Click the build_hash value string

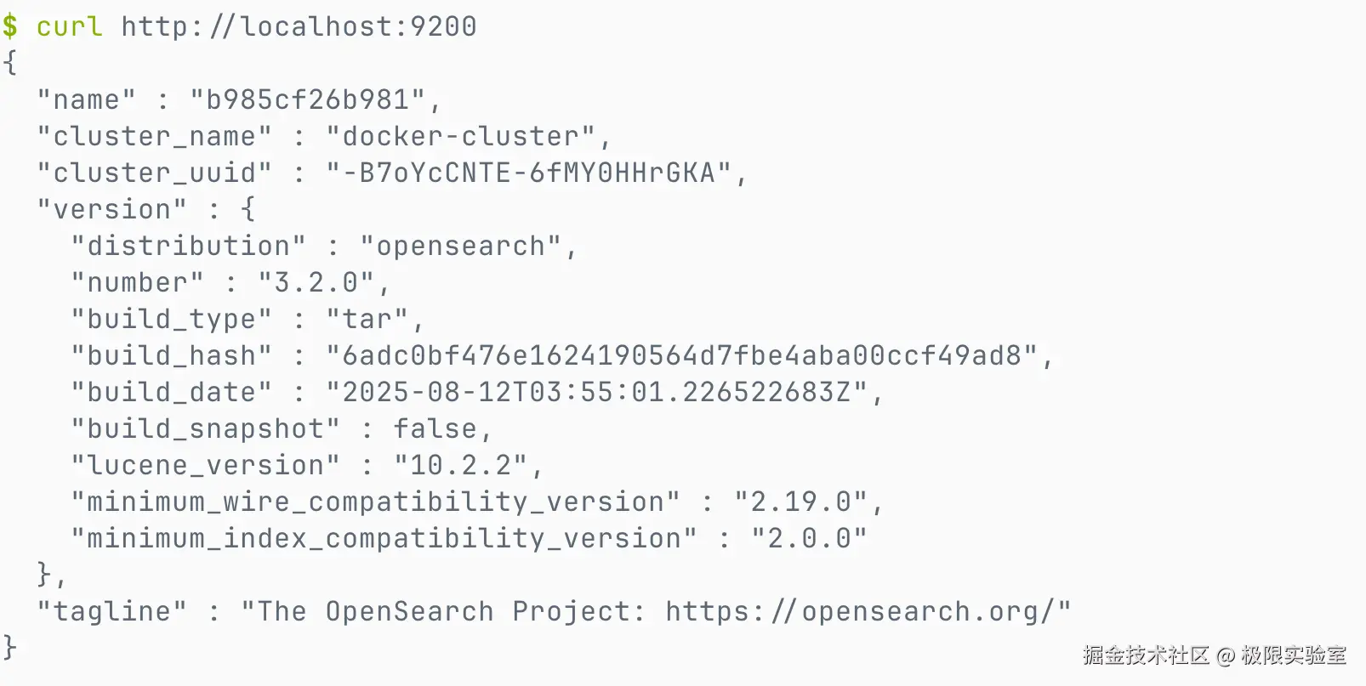click(681, 355)
